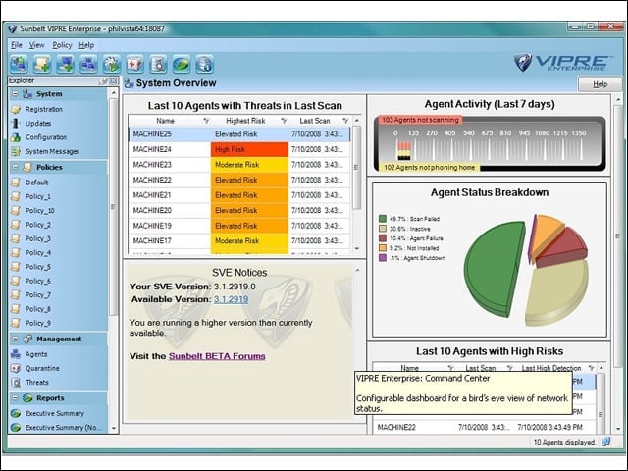Click the status bar icon beside Agents displayed
Image resolution: width=628 pixels, height=471 pixels.
point(606,442)
